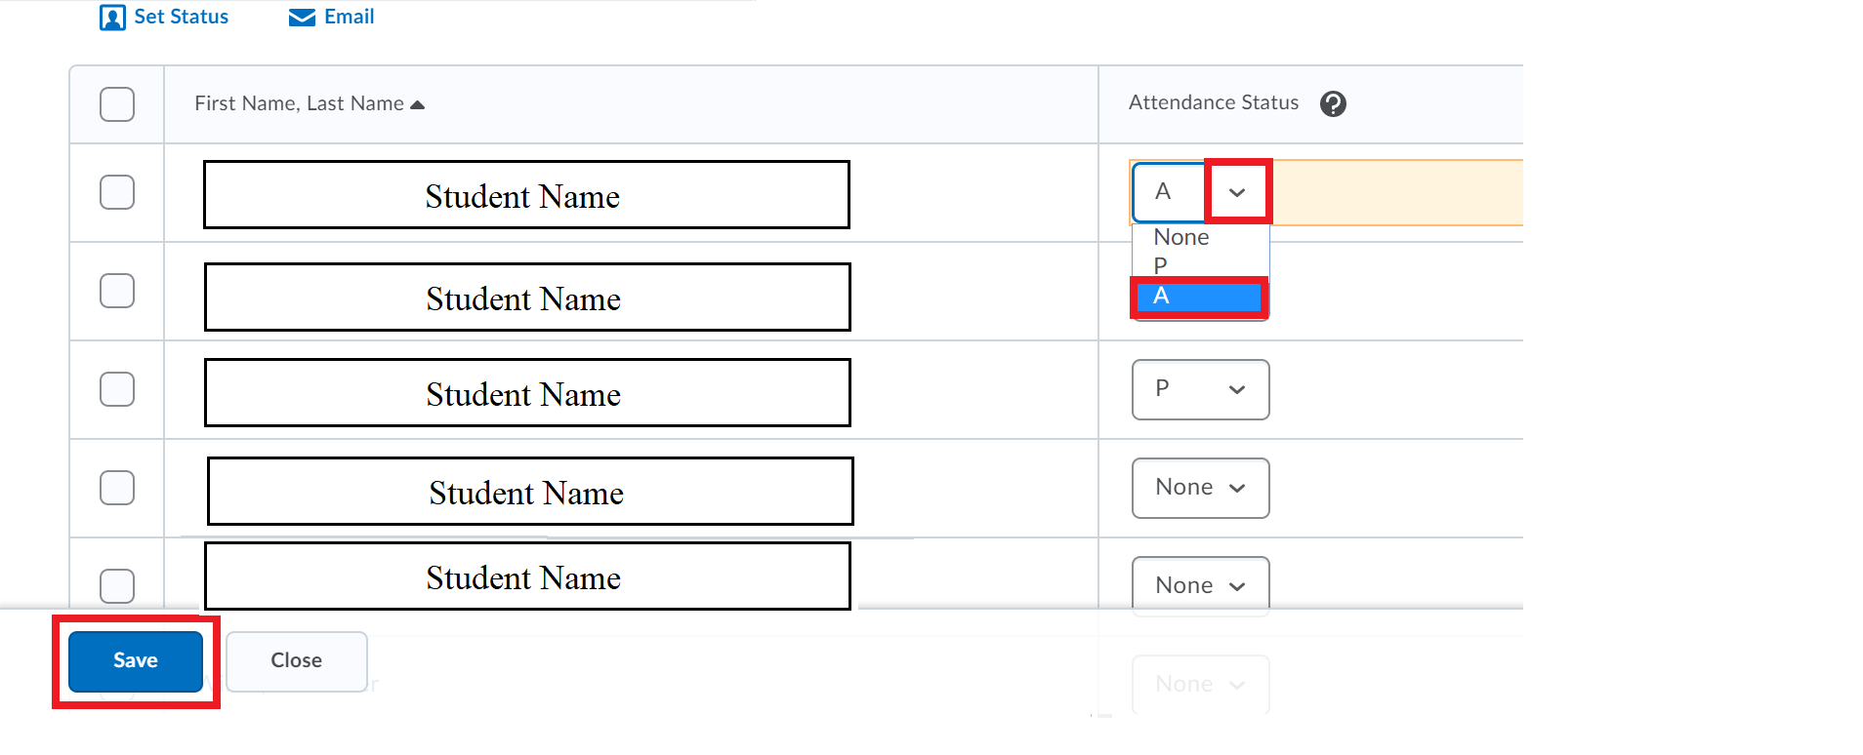Click the Close button
The height and width of the screenshot is (755, 1863).
(296, 660)
